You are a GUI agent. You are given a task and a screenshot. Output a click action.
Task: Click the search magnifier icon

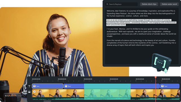coord(107,4)
